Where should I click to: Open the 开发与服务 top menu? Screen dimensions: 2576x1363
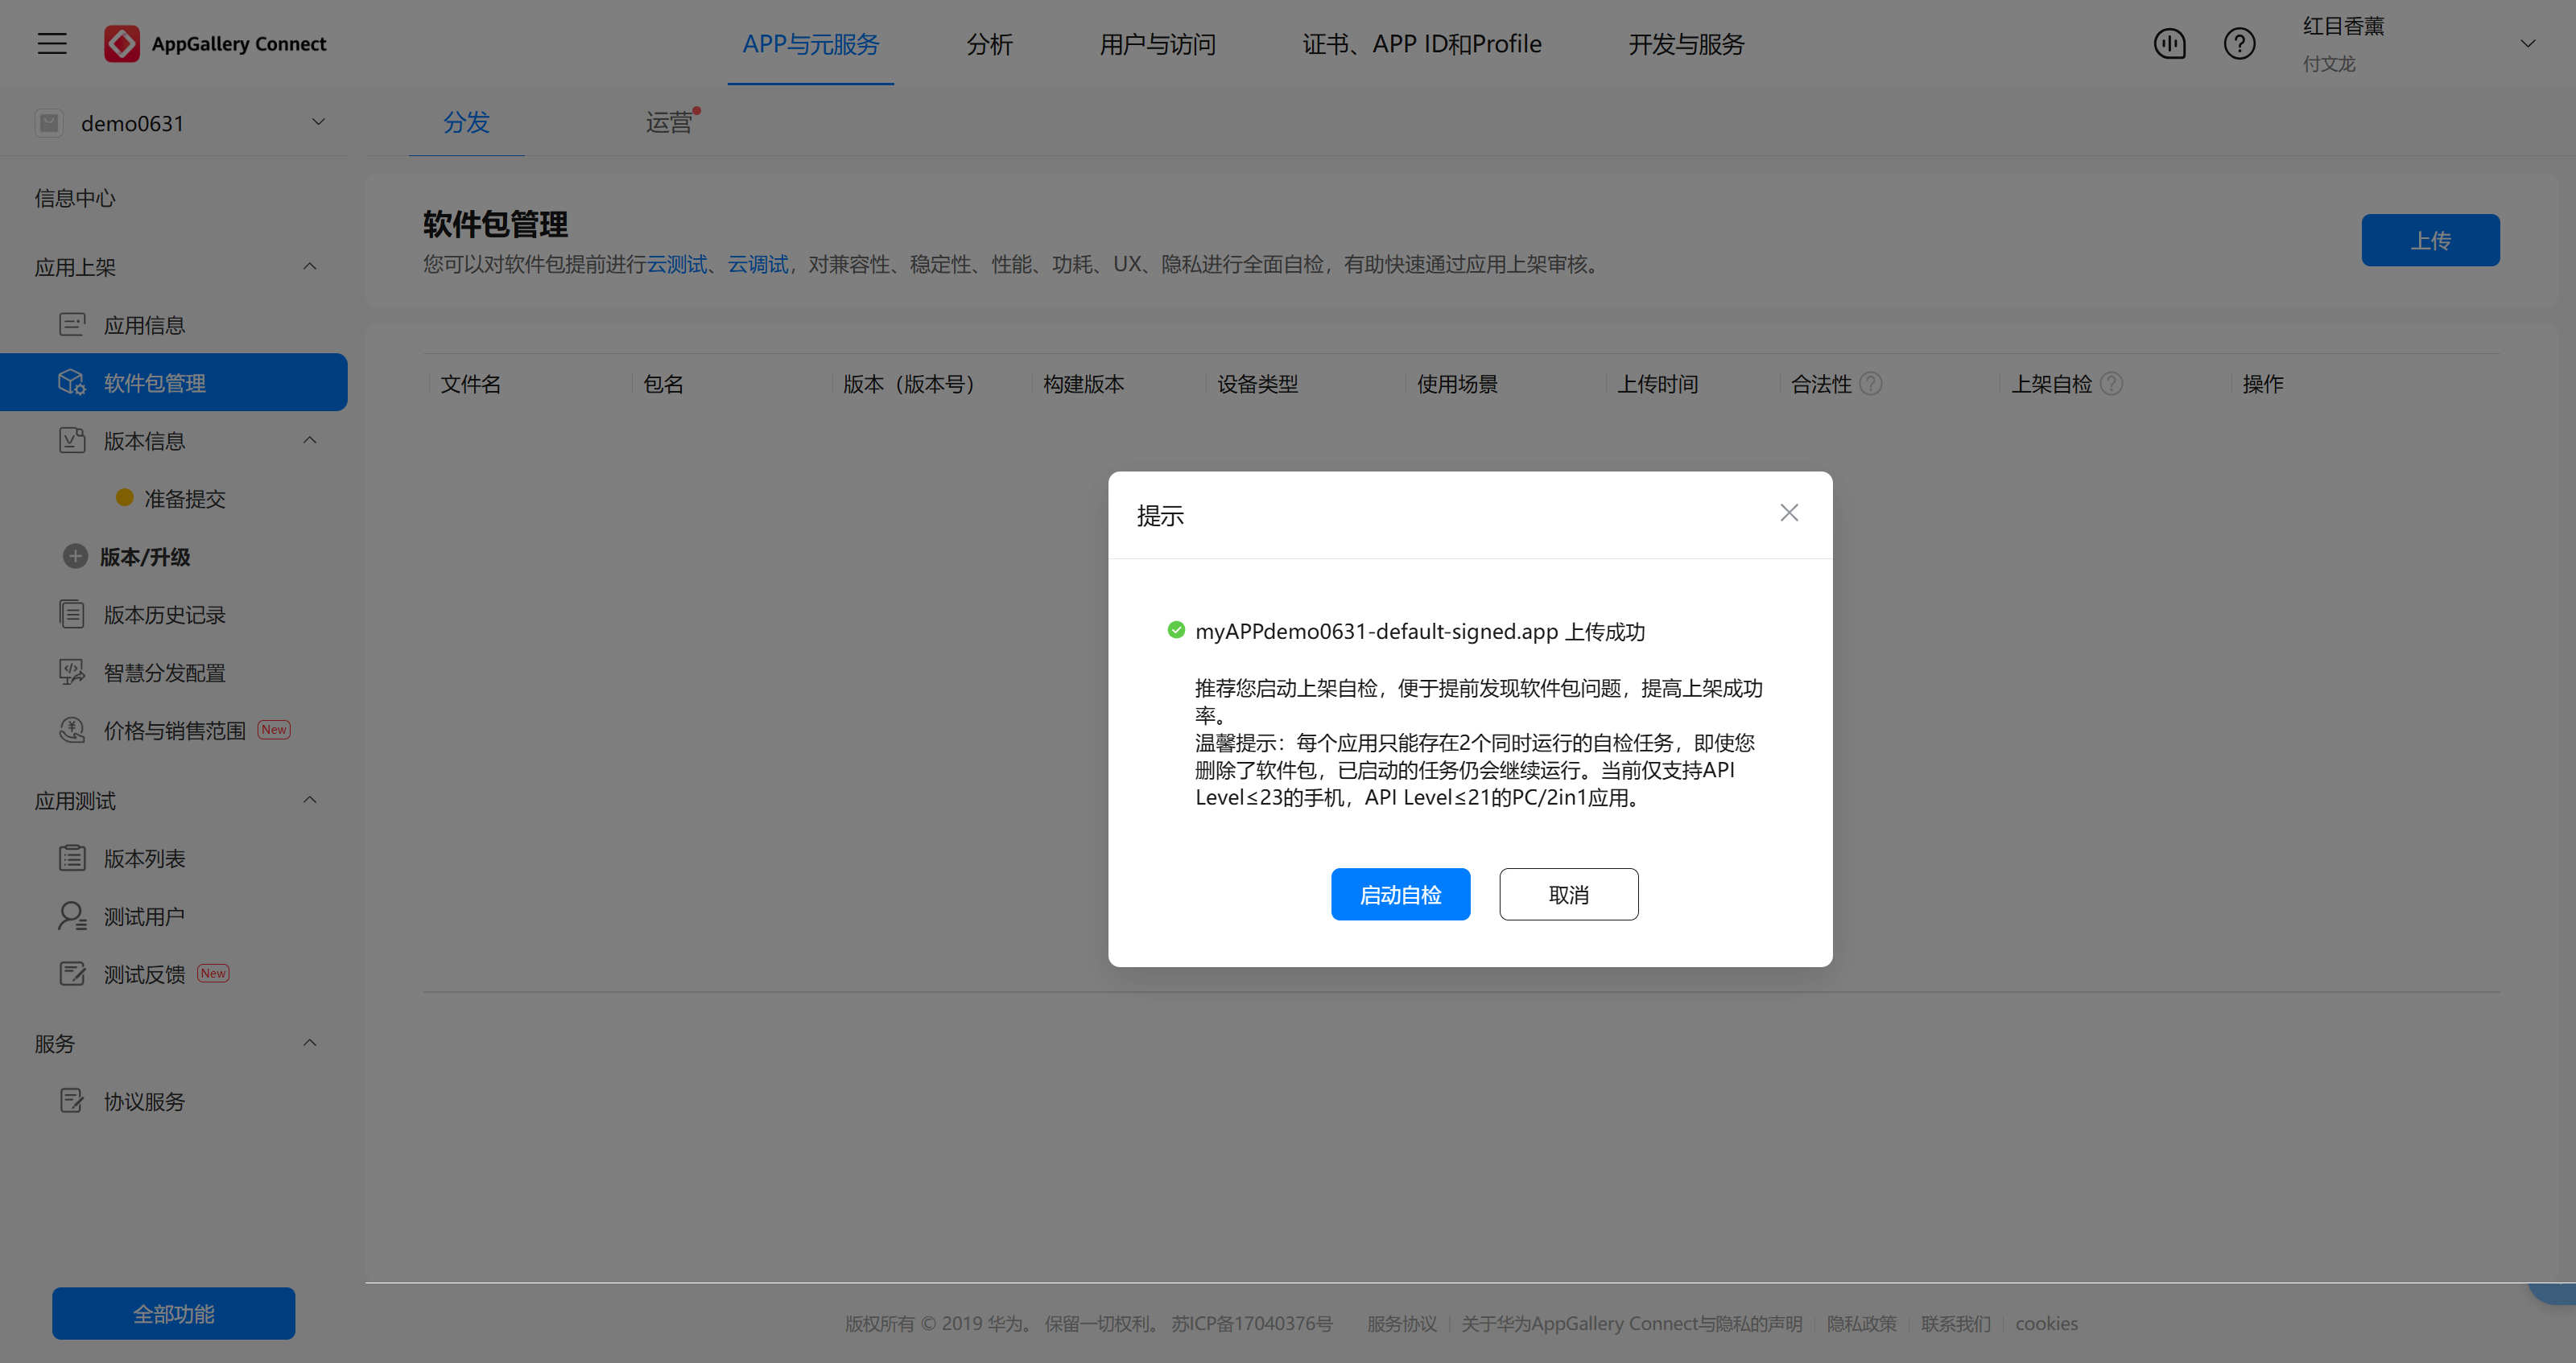click(1686, 44)
